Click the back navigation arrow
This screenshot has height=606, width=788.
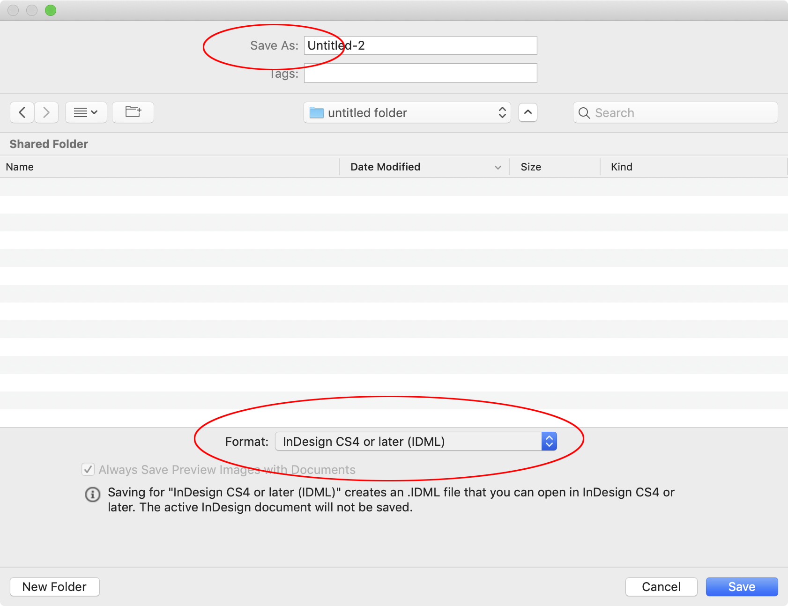click(22, 112)
